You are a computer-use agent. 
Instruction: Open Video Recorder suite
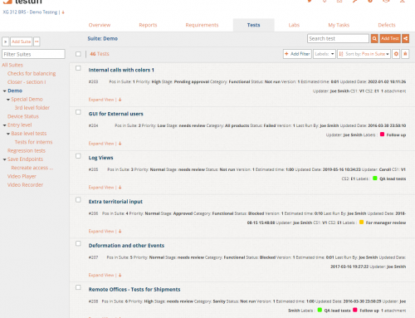point(25,185)
